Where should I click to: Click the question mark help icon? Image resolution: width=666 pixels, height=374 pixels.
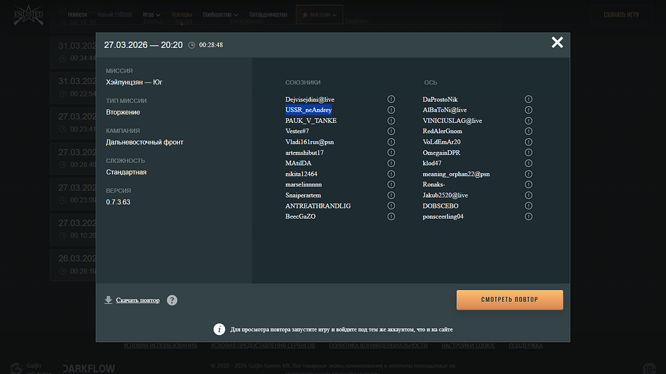tap(172, 300)
